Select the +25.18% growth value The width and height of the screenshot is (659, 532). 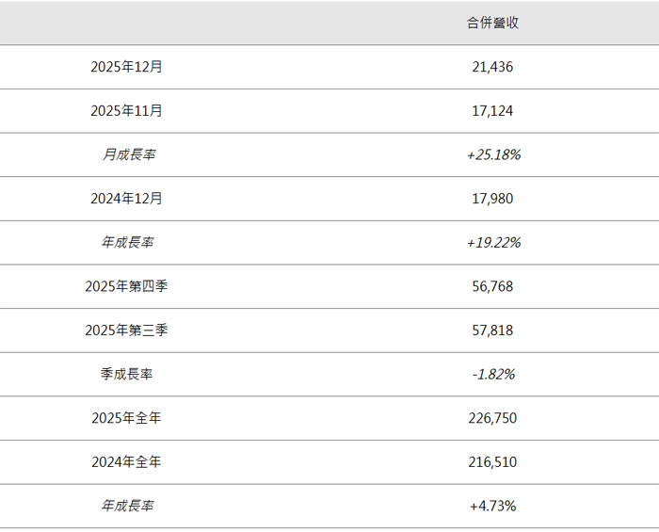[x=493, y=154]
